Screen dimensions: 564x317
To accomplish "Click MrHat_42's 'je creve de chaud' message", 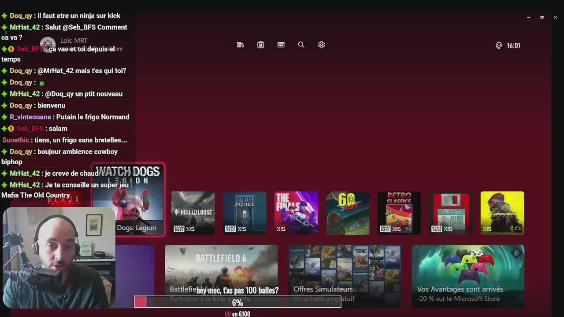I will pyautogui.click(x=50, y=173).
